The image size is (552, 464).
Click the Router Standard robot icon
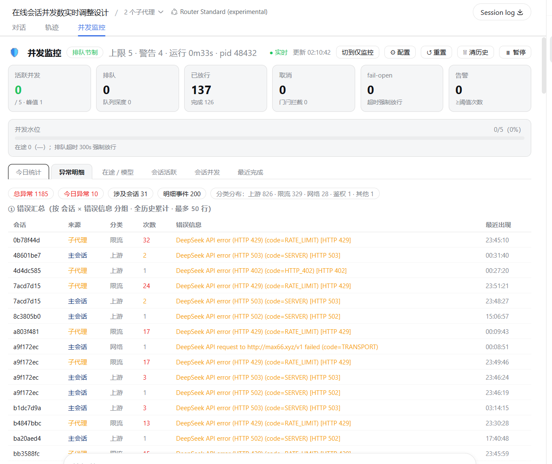click(x=174, y=12)
